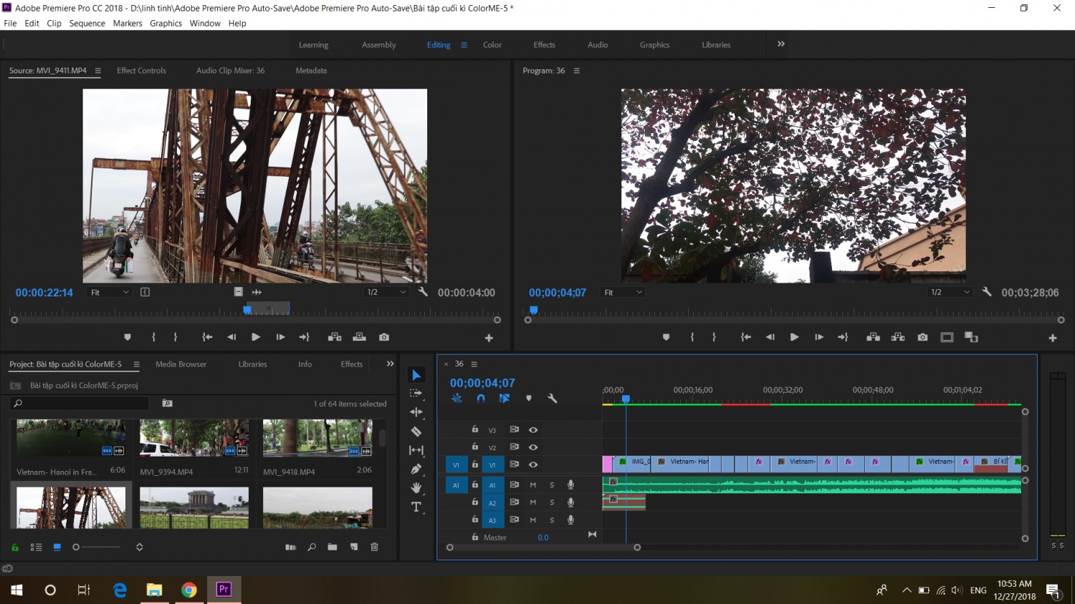Delete the selected project item with trash icon

[374, 547]
